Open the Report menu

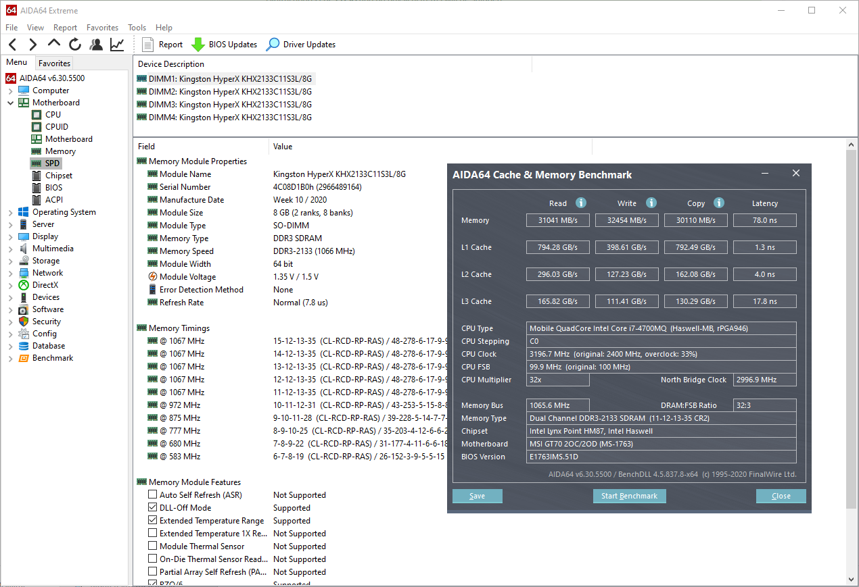coord(65,28)
